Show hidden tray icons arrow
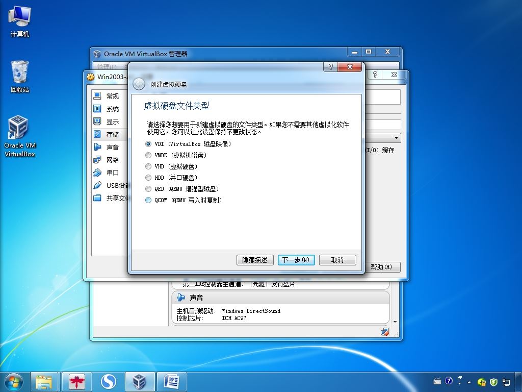The image size is (522, 392). pos(469,382)
